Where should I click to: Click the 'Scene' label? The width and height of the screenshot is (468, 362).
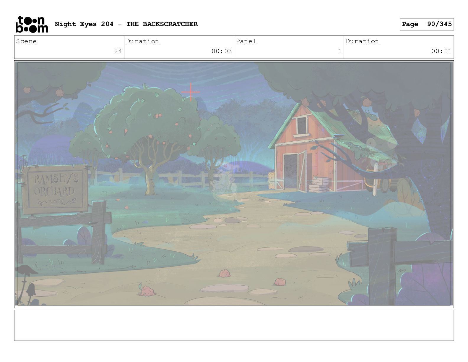click(27, 41)
